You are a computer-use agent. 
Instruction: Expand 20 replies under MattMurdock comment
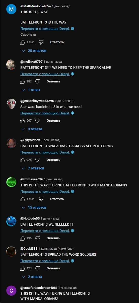point(34,51)
